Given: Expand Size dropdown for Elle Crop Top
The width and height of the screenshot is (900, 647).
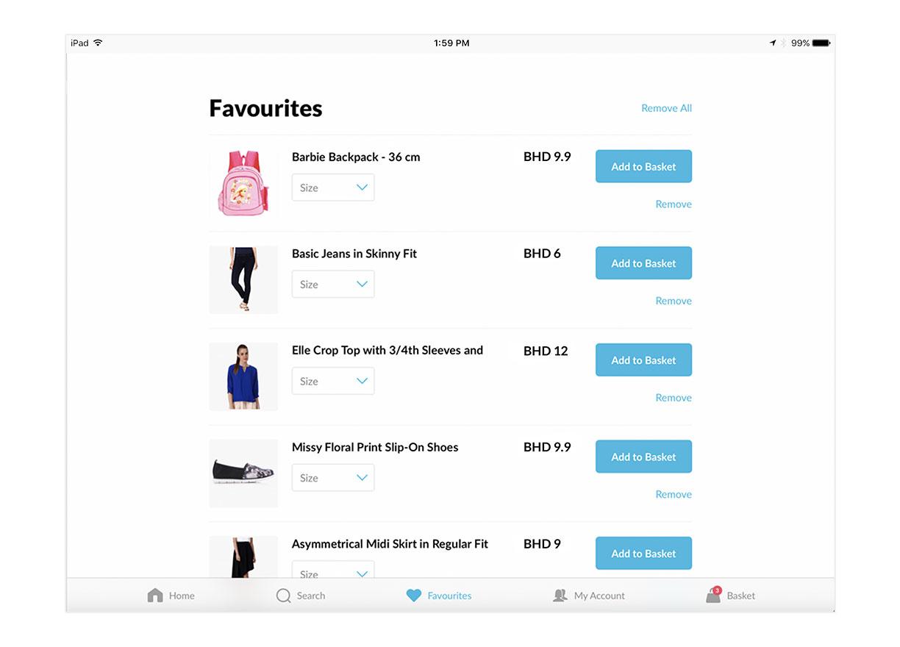Looking at the screenshot, I should pos(333,381).
